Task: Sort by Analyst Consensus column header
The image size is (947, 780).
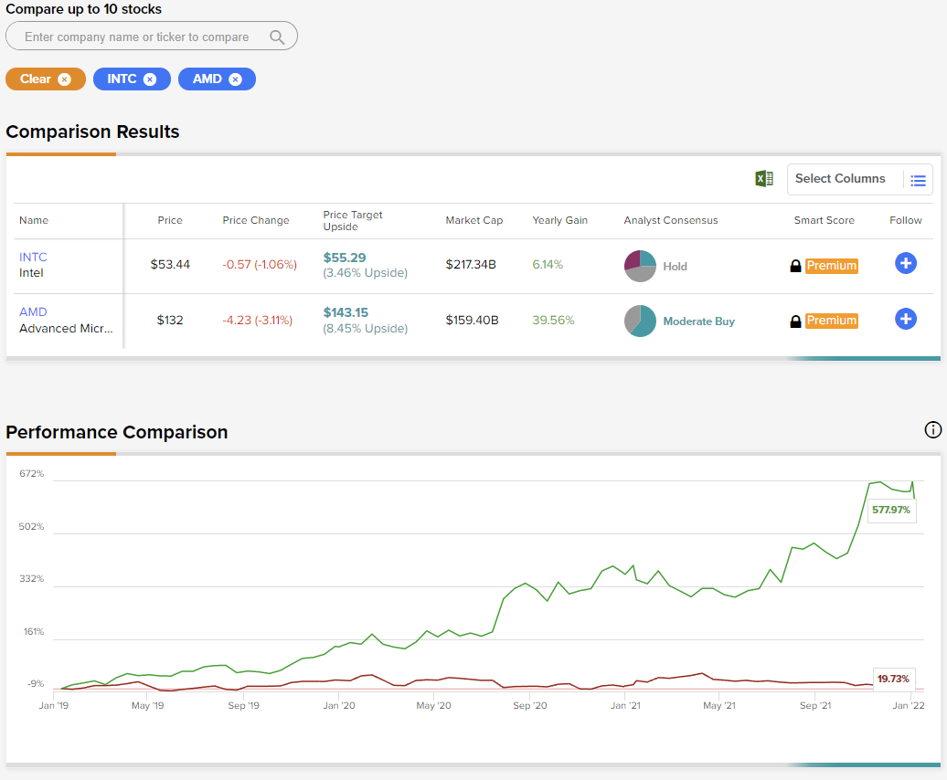Action: 670,220
